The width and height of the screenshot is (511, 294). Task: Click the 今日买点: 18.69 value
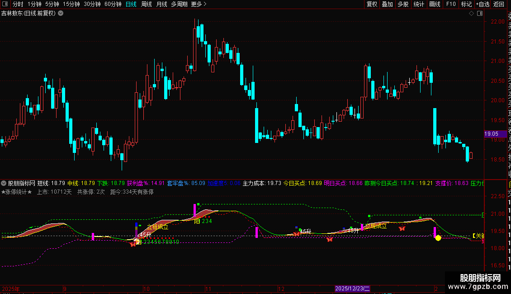pyautogui.click(x=303, y=183)
